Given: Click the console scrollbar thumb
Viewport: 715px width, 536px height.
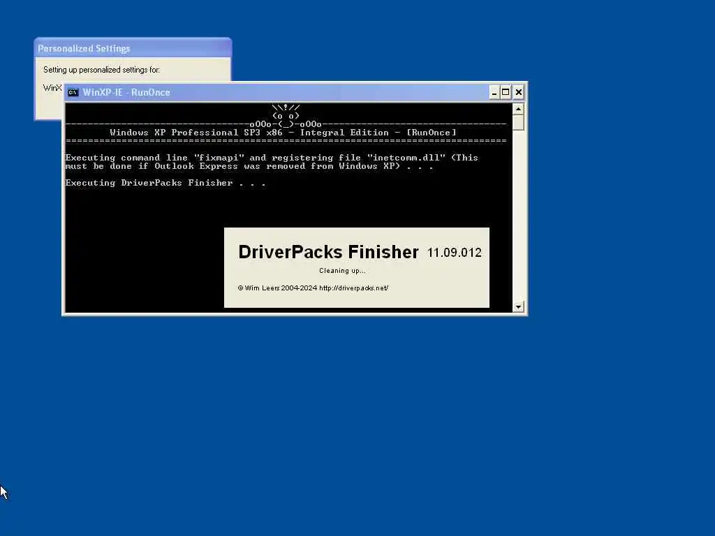Looking at the screenshot, I should click(518, 123).
